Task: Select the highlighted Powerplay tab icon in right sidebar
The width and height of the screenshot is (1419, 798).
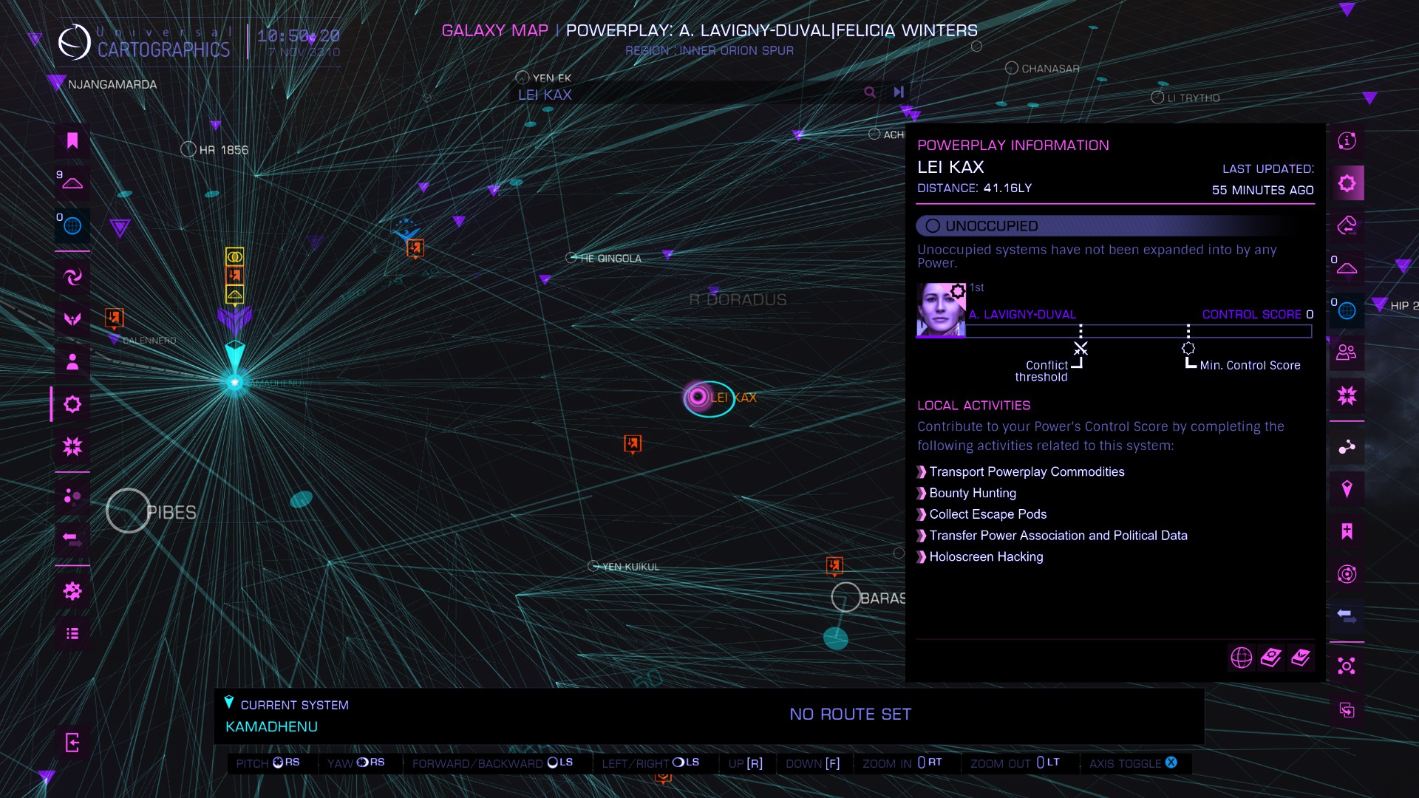Action: pos(1347,183)
